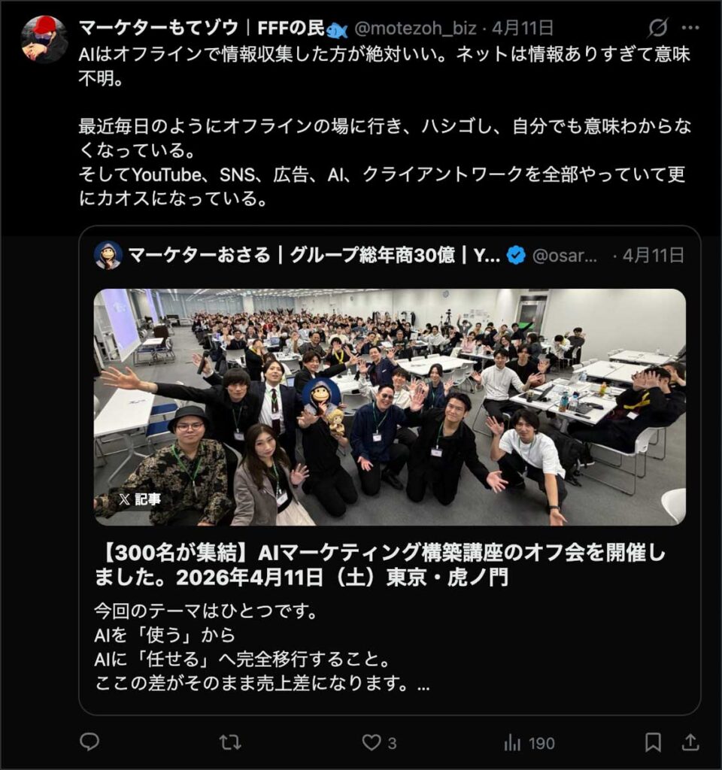The image size is (722, 770).
Task: Click the X 記事 article label
Action: tap(139, 499)
